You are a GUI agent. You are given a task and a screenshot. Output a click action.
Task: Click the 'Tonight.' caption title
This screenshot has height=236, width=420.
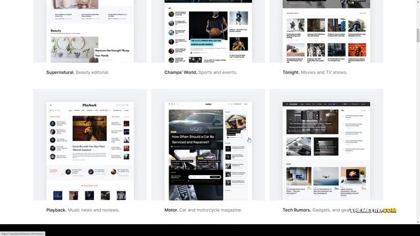(291, 72)
